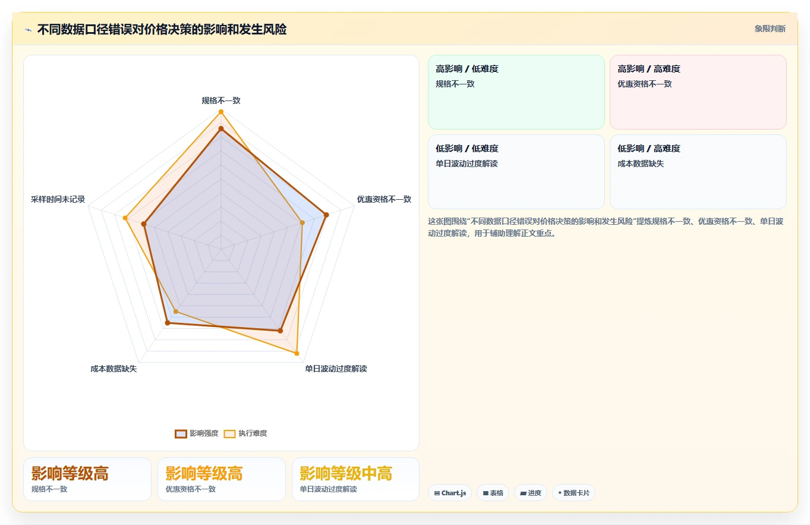Image resolution: width=810 pixels, height=525 pixels.
Task: Toggle the 影响强度 legend swatch
Action: click(x=181, y=433)
